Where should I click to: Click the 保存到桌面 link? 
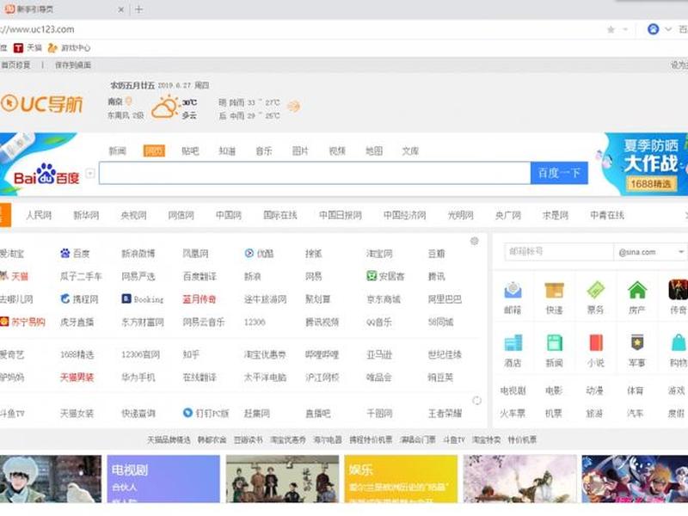73,65
